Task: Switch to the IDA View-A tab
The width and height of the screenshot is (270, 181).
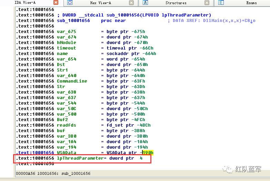Action: pos(25,2)
